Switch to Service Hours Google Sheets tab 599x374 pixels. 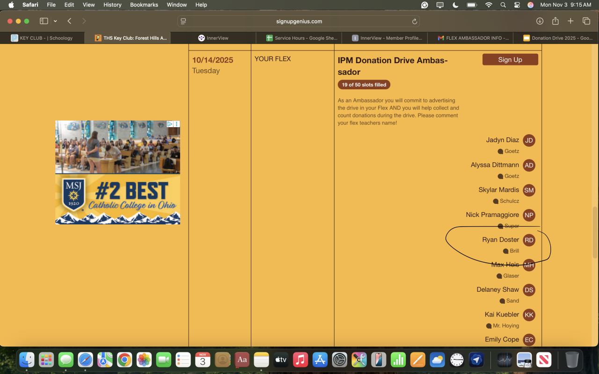[x=299, y=38]
